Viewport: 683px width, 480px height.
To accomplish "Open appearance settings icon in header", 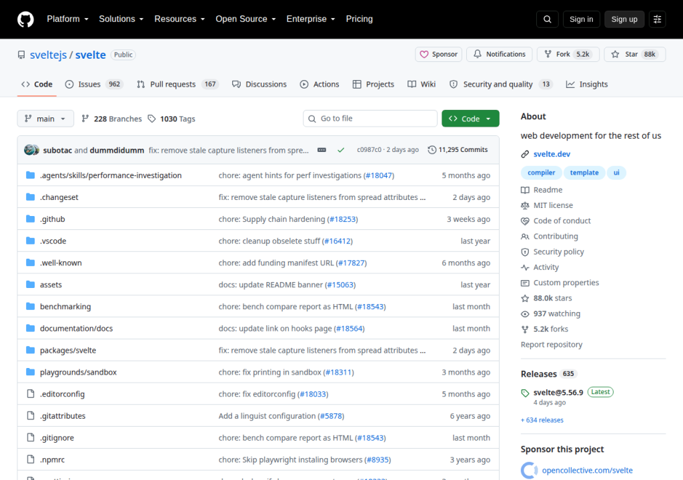I will pyautogui.click(x=657, y=19).
